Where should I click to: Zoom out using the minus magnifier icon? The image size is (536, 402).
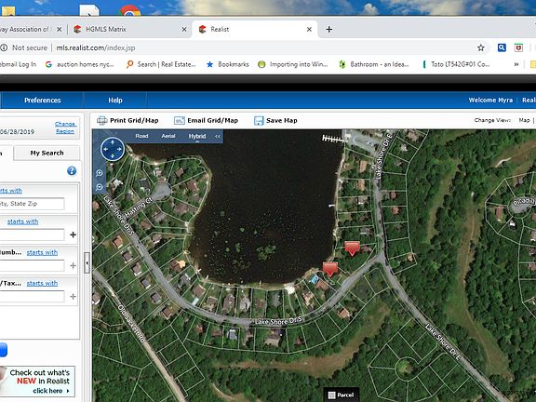coord(100,187)
